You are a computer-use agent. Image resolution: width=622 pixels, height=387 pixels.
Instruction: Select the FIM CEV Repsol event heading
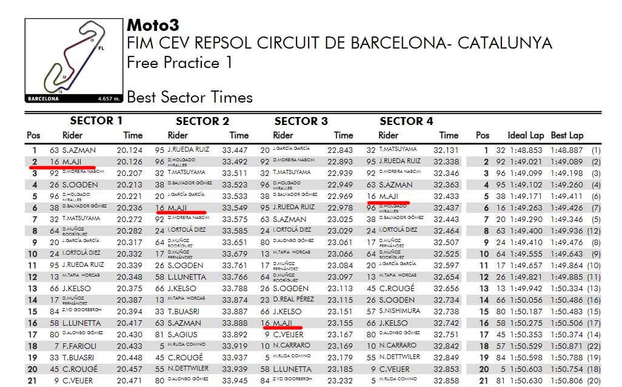[x=339, y=43]
